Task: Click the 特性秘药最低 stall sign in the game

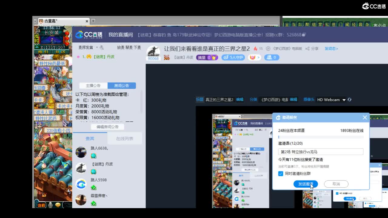Action: coord(52,64)
